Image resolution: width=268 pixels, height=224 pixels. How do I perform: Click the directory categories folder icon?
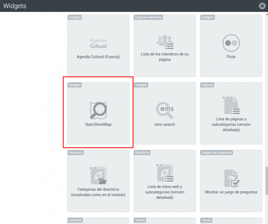(x=98, y=176)
